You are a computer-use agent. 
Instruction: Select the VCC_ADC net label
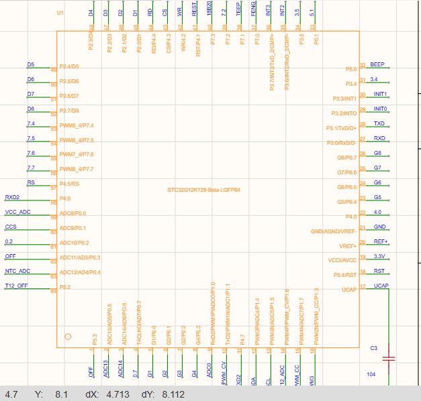pyautogui.click(x=17, y=212)
